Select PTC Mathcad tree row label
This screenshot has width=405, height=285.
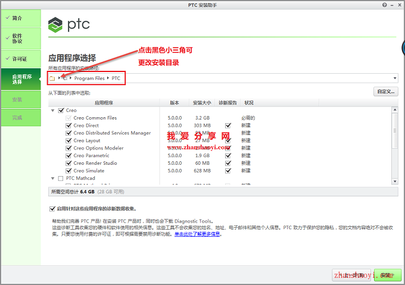tap(80, 178)
